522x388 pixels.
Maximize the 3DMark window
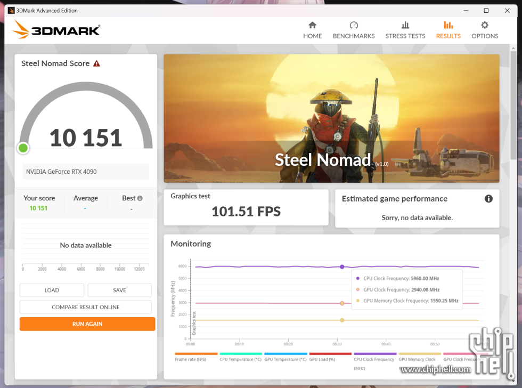(486, 11)
